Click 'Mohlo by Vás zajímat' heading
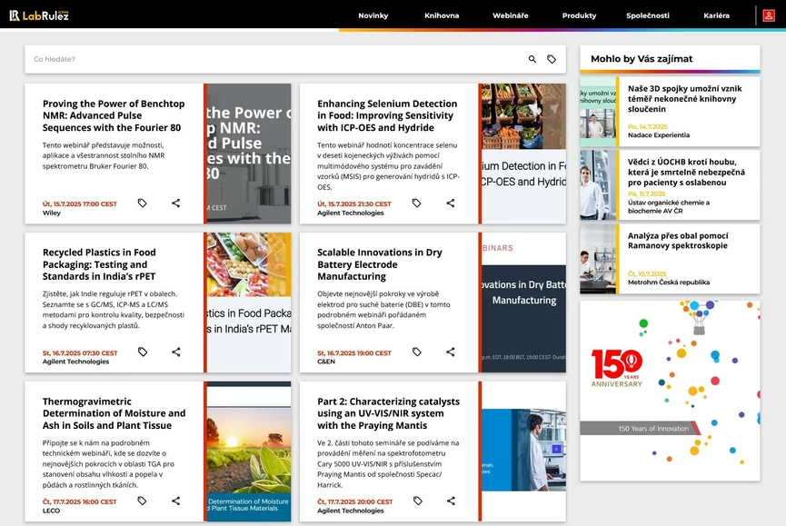 [642, 59]
